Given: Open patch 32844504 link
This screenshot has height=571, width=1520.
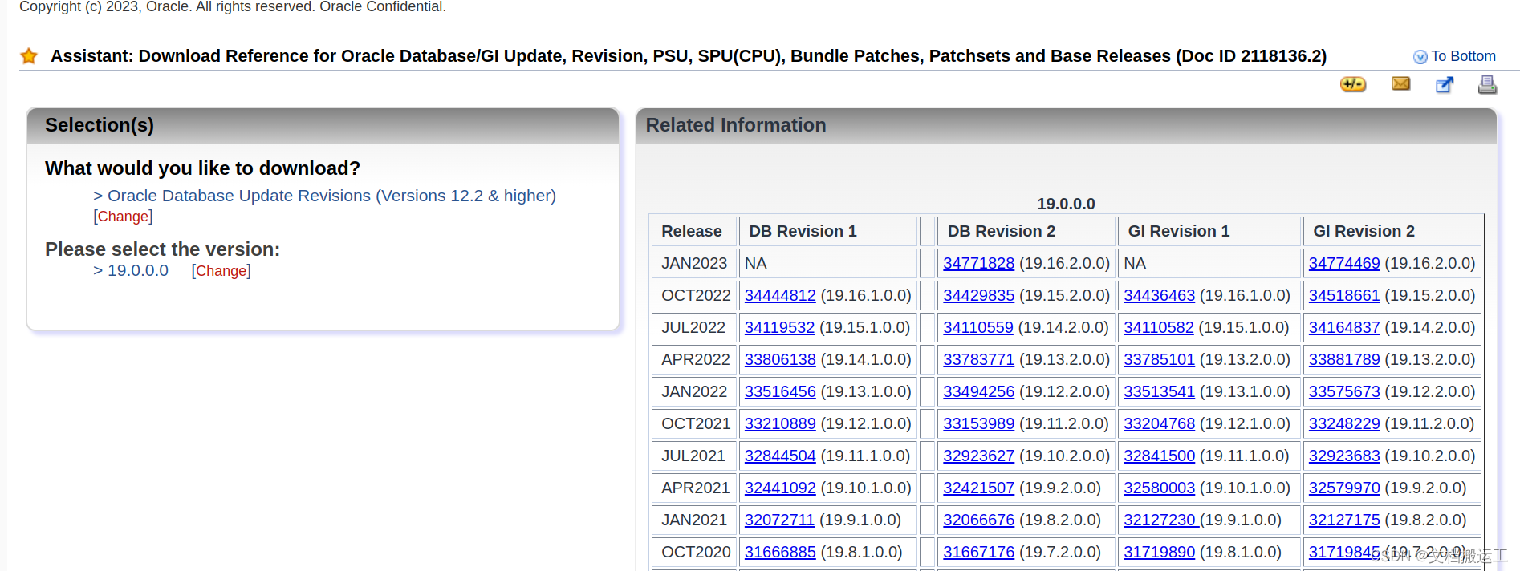Looking at the screenshot, I should pyautogui.click(x=780, y=456).
